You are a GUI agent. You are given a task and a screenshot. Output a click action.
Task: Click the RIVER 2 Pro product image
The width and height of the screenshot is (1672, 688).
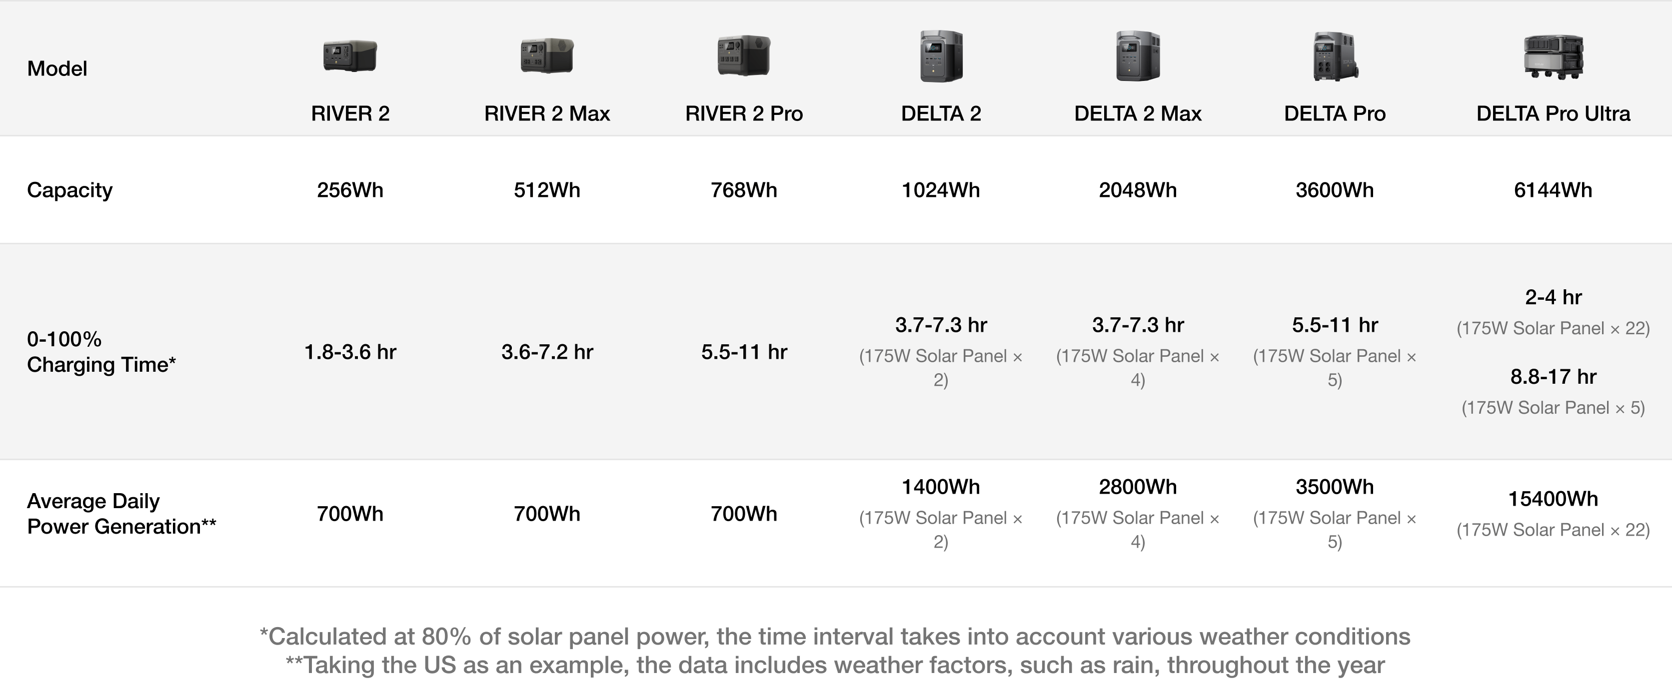point(744,56)
